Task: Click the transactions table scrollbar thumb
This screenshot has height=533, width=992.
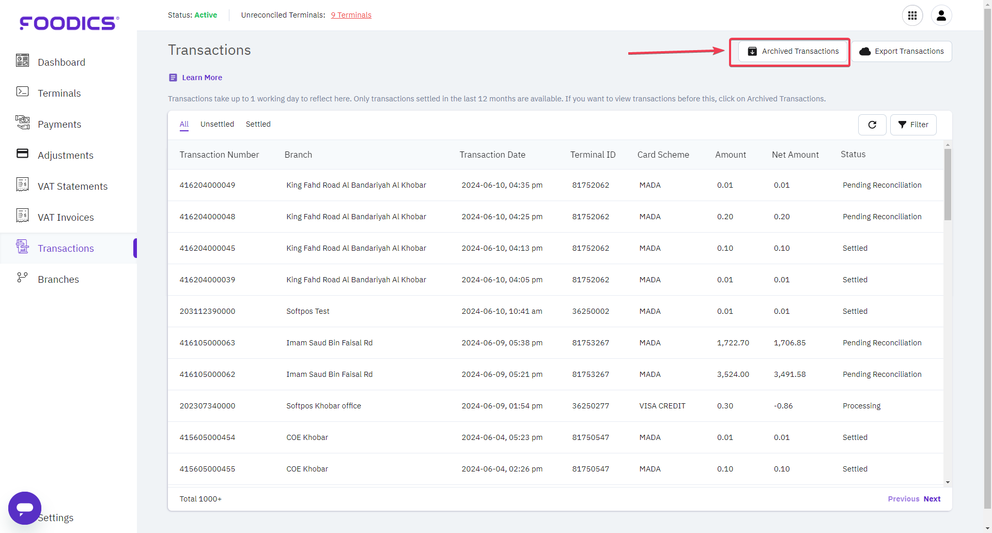Action: pos(947,184)
